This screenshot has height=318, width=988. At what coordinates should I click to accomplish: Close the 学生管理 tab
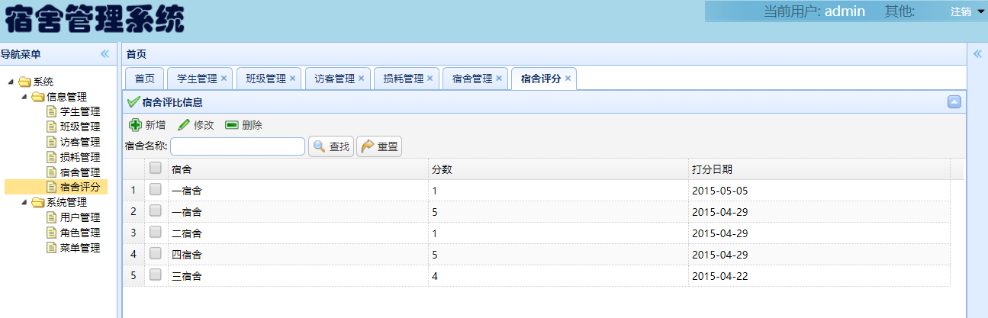click(224, 79)
